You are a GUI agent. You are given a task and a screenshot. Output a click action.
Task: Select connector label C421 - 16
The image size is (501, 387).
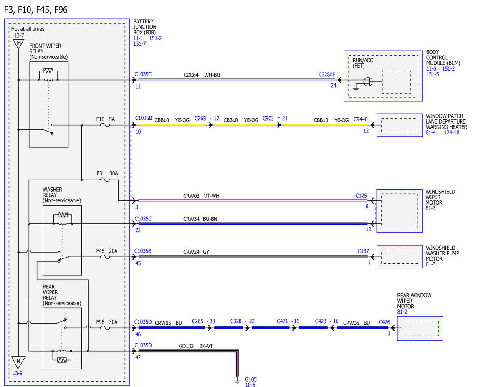coord(288,321)
